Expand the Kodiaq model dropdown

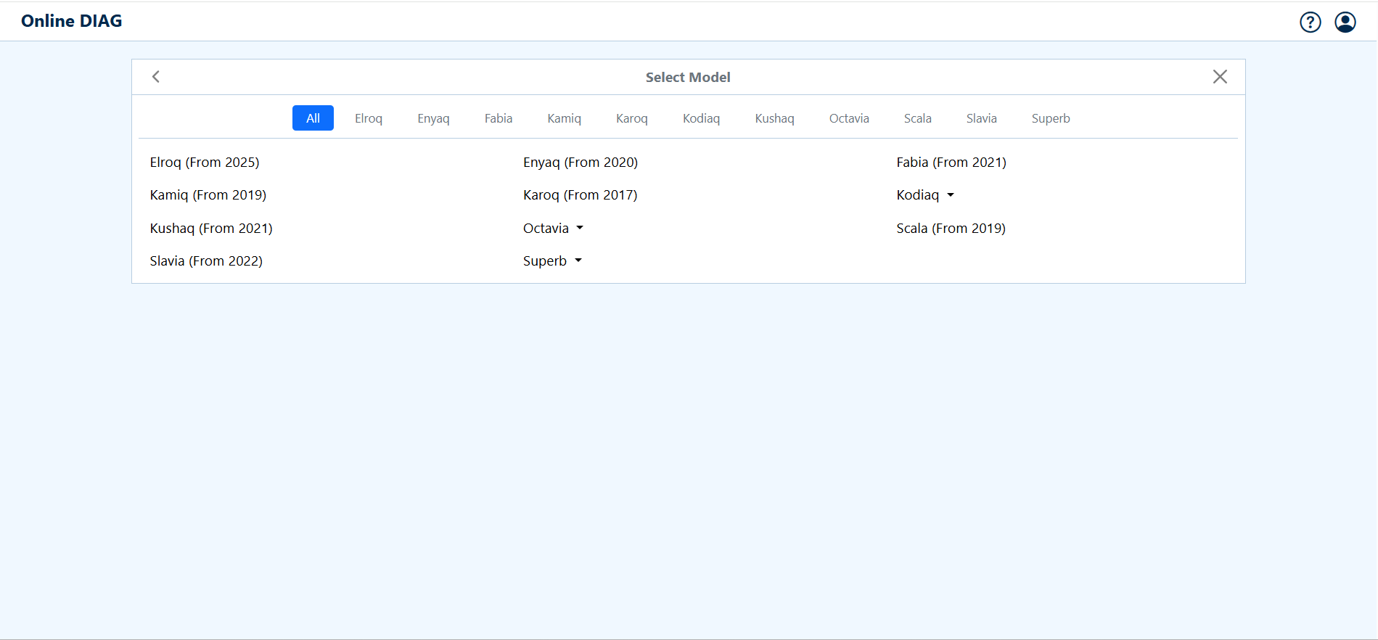pyautogui.click(x=925, y=195)
